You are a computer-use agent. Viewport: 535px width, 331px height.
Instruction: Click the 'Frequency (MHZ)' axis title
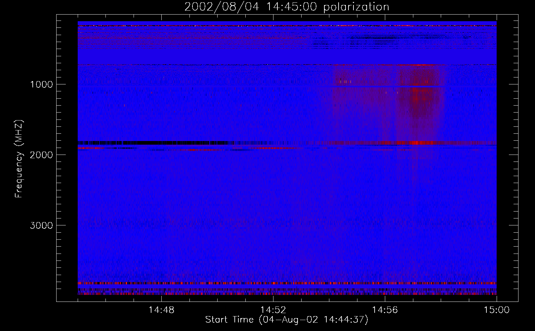[x=19, y=159]
